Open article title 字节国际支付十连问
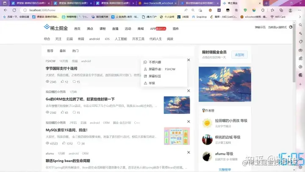 (x=61, y=68)
